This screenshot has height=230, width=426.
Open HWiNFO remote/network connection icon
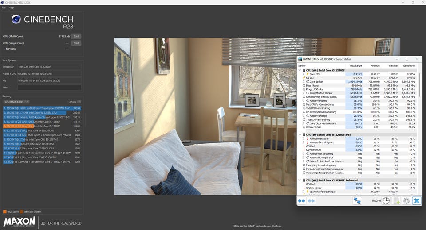click(x=357, y=201)
